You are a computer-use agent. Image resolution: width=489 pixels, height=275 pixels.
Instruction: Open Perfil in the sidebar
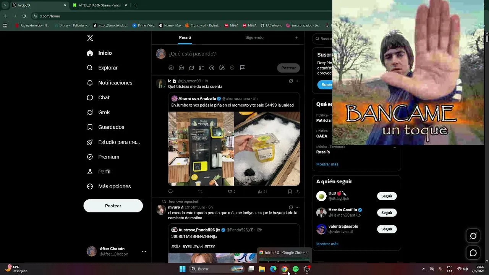pos(99,171)
